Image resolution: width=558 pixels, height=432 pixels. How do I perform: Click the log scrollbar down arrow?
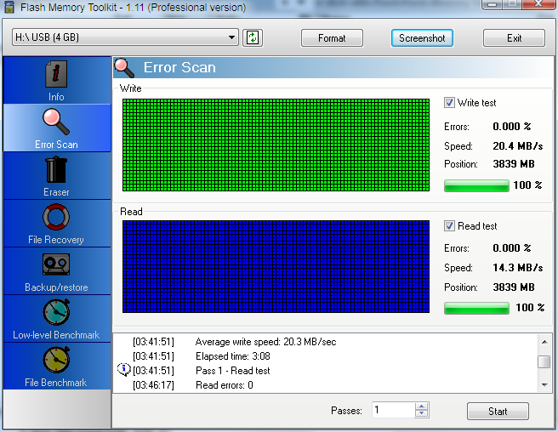coord(544,384)
